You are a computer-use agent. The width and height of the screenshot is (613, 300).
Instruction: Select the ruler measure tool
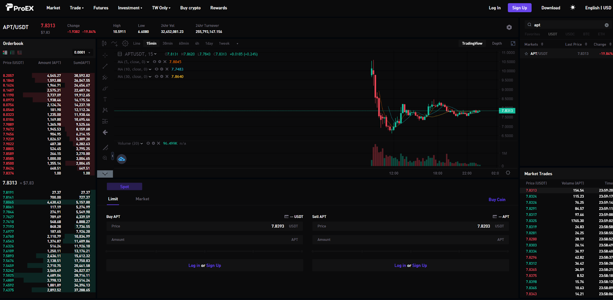pos(105,148)
